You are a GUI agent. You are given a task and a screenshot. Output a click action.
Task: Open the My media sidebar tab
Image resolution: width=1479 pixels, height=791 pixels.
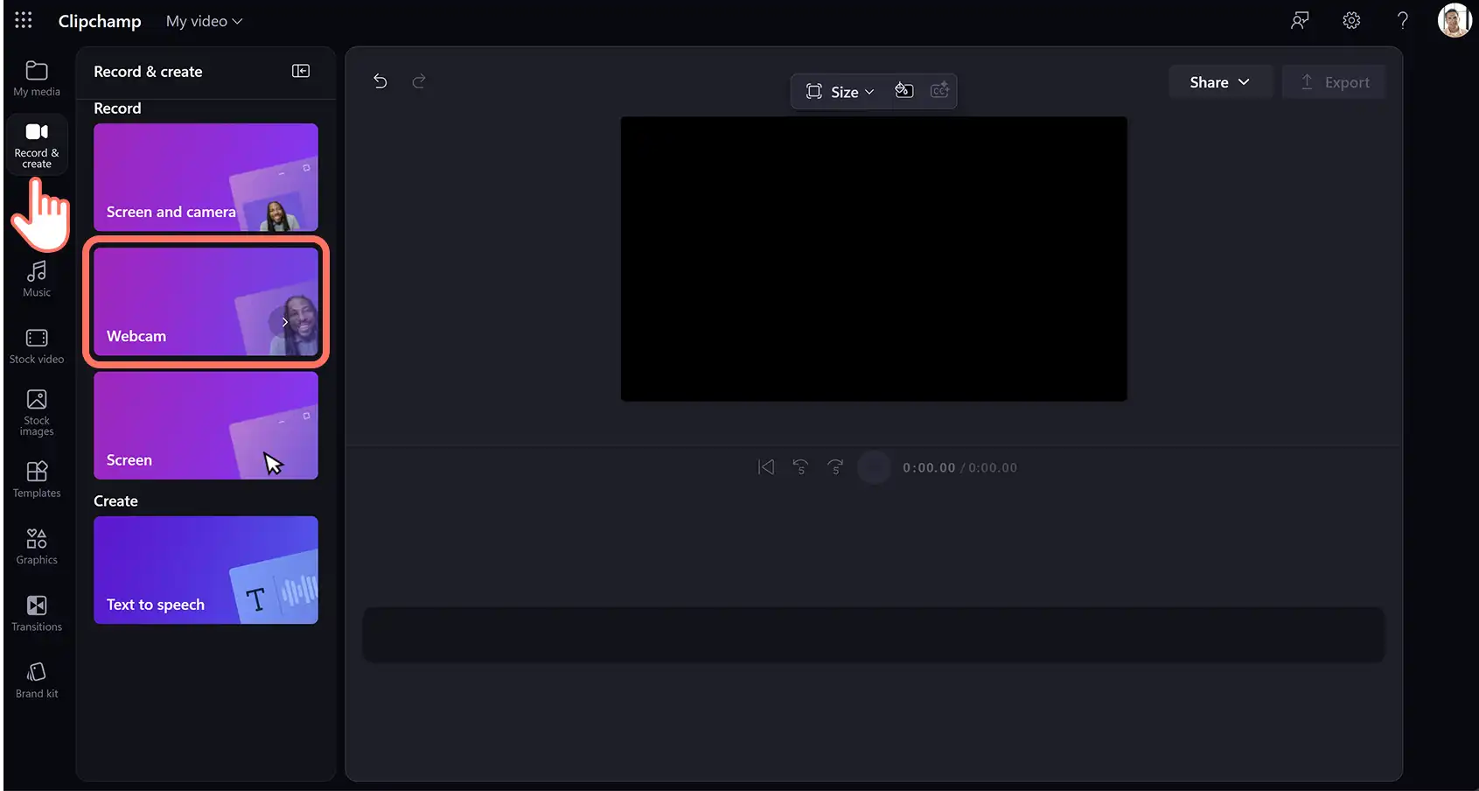37,79
